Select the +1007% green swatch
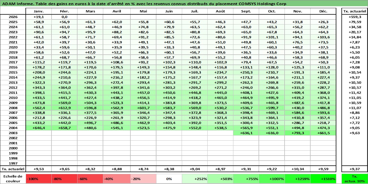The width and height of the screenshot is (368, 184). 272,179
